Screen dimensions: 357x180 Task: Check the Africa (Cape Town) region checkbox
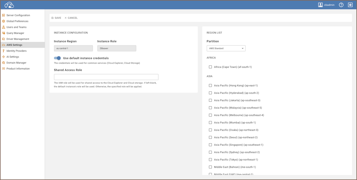[x=211, y=67]
